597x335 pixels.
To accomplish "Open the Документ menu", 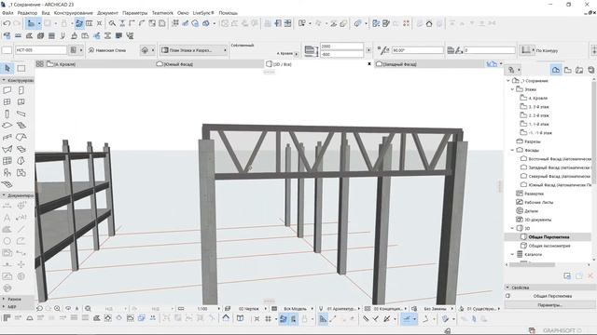I will point(107,13).
